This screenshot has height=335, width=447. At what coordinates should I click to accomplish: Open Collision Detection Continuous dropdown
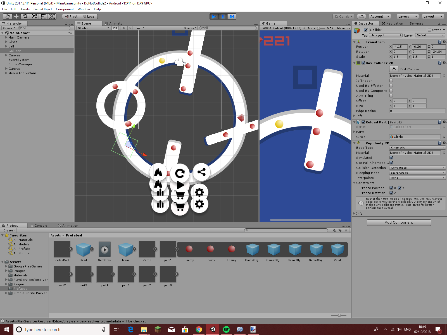(x=417, y=168)
